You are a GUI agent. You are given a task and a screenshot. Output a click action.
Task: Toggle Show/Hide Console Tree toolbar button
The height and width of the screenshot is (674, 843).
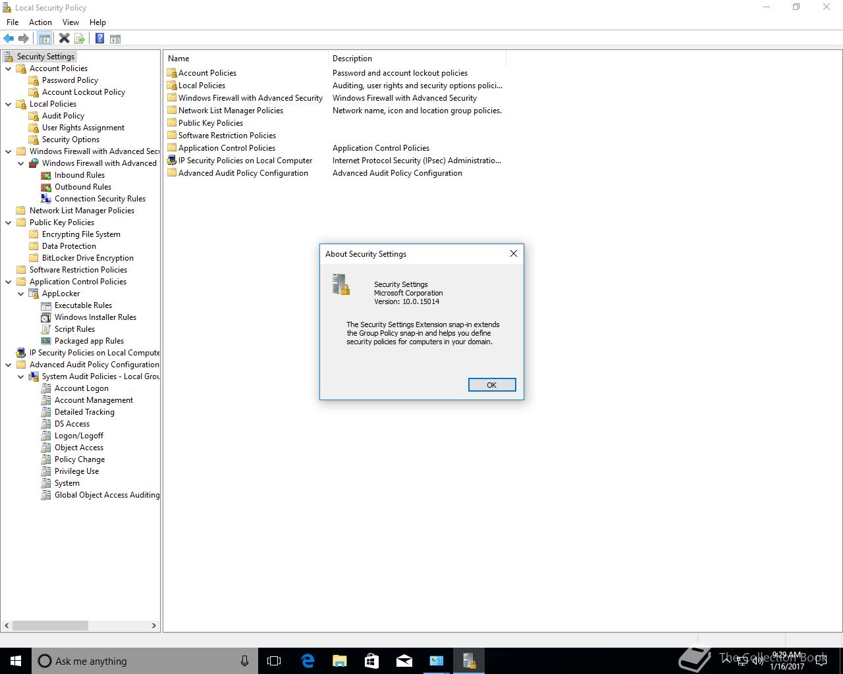point(45,39)
